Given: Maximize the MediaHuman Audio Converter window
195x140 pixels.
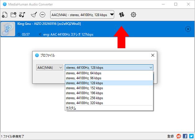Looking at the screenshot, I should point(176,4).
